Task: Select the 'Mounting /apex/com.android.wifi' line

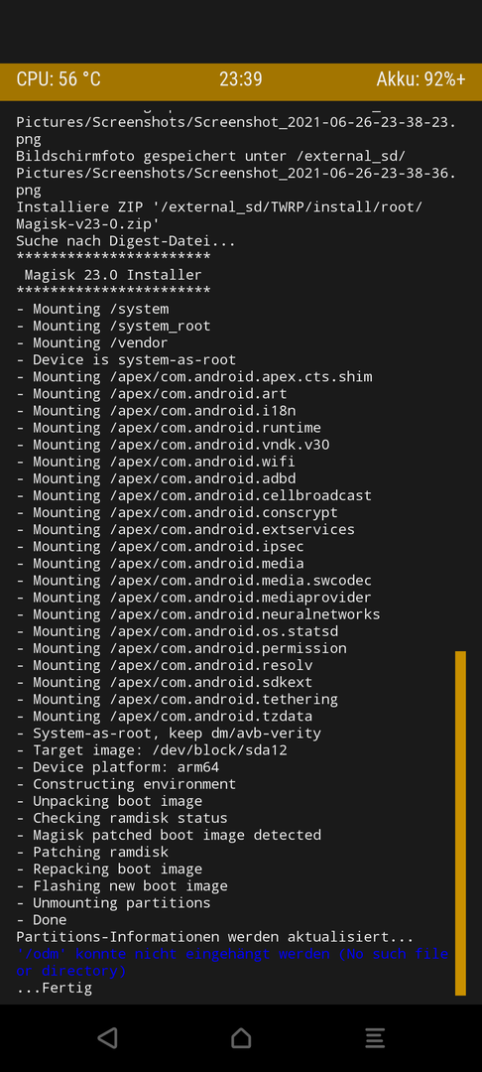Action: [156, 462]
